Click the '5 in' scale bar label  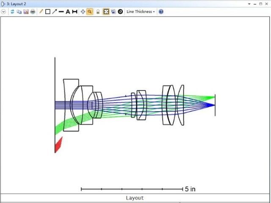pyautogui.click(x=190, y=189)
